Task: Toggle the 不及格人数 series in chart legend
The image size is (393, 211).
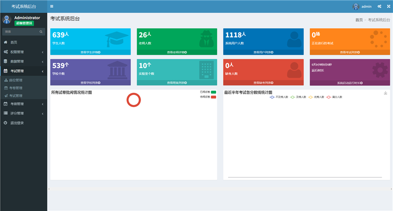Action: (x=279, y=97)
